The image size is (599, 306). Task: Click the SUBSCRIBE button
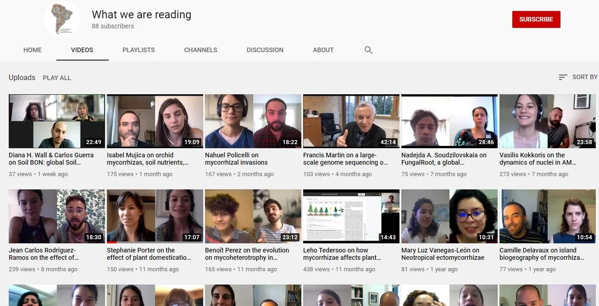click(536, 19)
